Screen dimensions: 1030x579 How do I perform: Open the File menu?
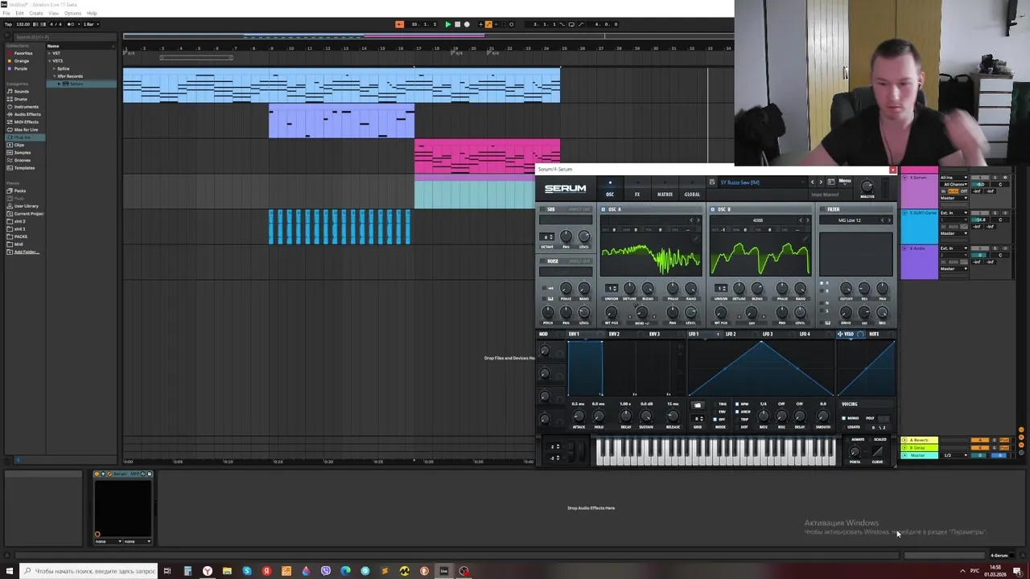pos(6,13)
